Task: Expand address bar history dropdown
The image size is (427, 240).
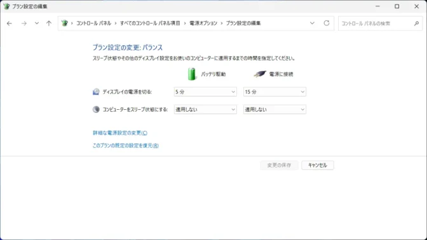Action: pos(312,23)
